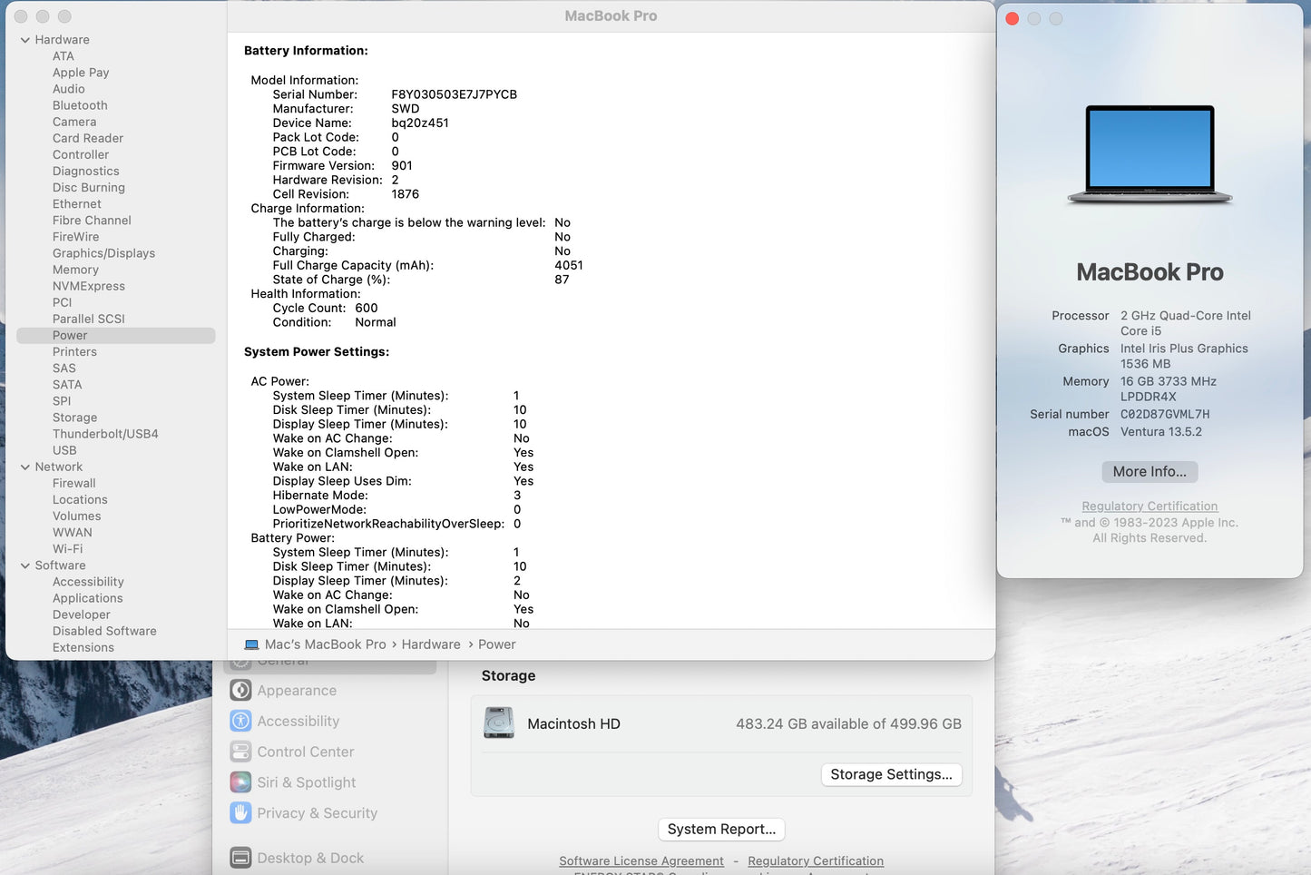Click Mac's MacBook Pro in the breadcrumb
The image size is (1311, 875).
coord(324,644)
